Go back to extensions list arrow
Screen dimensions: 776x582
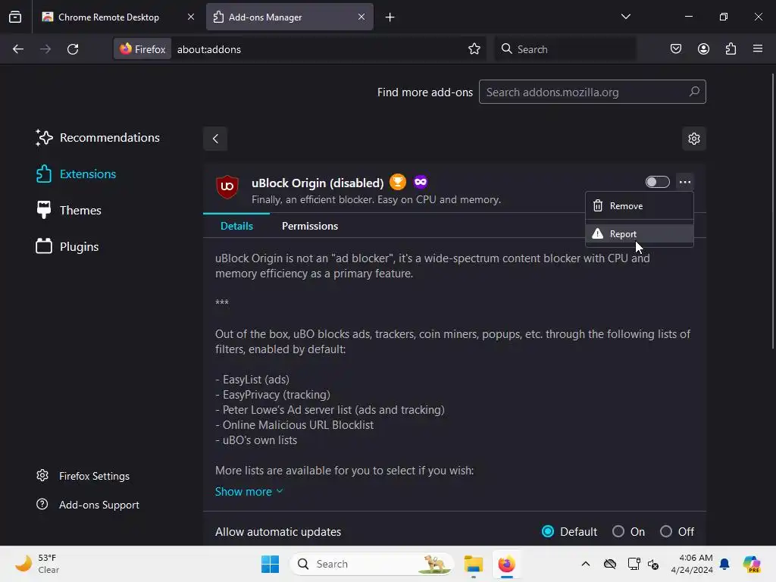coord(215,139)
